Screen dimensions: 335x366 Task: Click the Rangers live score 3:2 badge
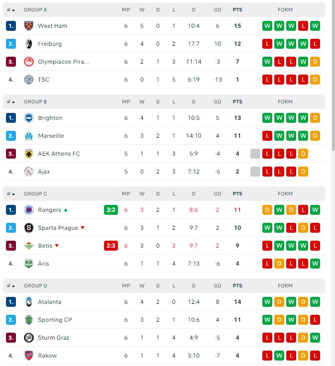click(111, 210)
